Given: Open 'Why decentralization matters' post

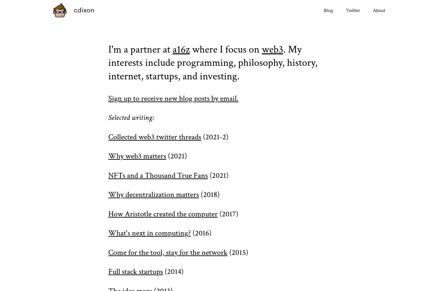Looking at the screenshot, I should pyautogui.click(x=153, y=195).
